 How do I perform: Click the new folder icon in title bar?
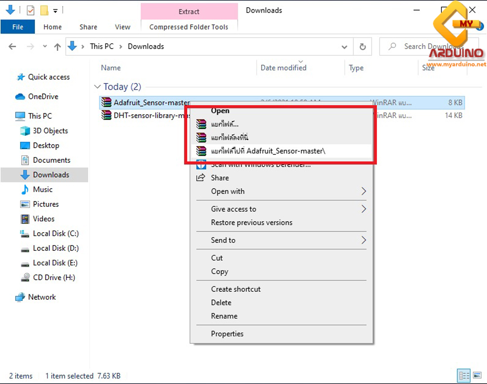click(x=44, y=11)
